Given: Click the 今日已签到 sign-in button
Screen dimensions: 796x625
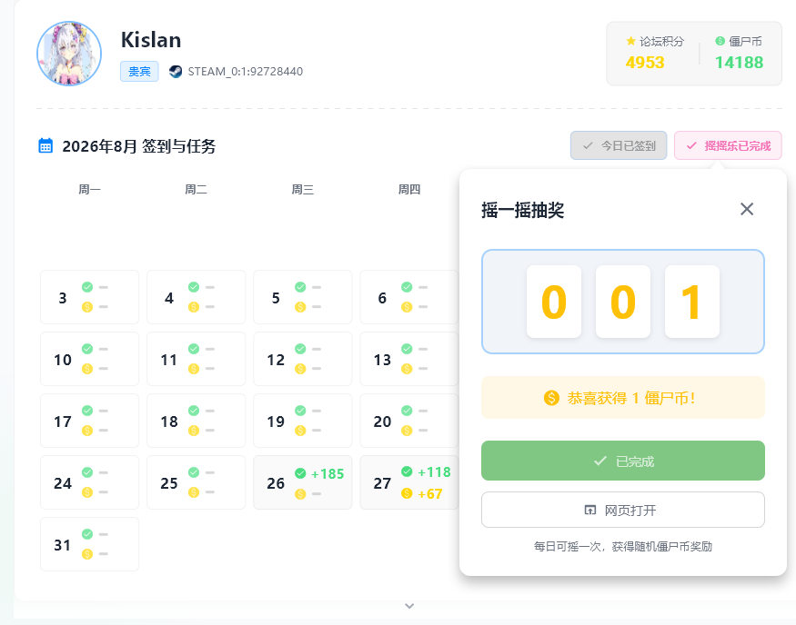Looking at the screenshot, I should tap(619, 146).
